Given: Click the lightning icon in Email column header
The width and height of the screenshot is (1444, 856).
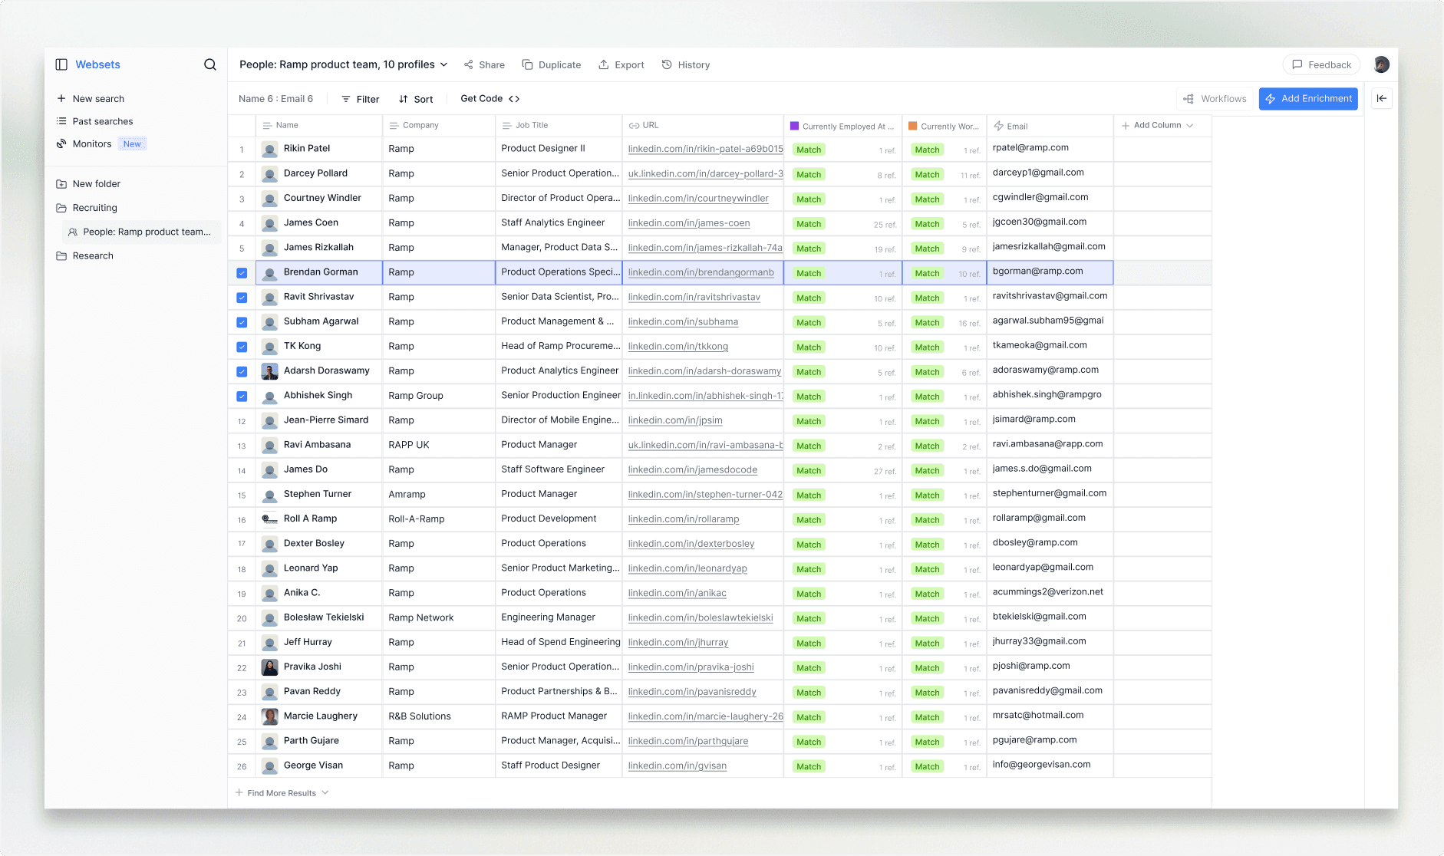Looking at the screenshot, I should pos(998,126).
